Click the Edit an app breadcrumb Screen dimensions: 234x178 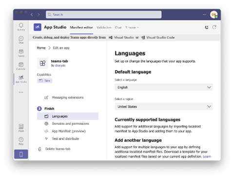(x=61, y=48)
